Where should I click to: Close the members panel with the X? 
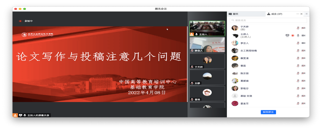pyautogui.click(x=301, y=14)
